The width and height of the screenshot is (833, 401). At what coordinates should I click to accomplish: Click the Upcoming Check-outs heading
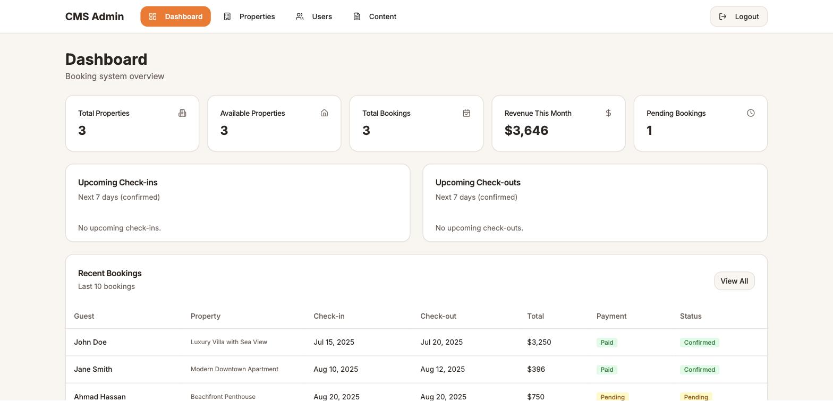click(478, 182)
